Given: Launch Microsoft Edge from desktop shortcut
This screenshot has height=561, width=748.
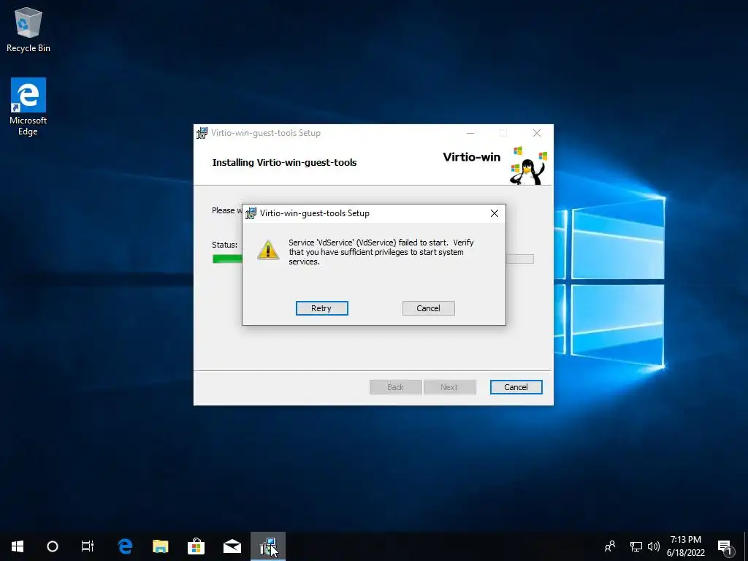Looking at the screenshot, I should point(28,107).
